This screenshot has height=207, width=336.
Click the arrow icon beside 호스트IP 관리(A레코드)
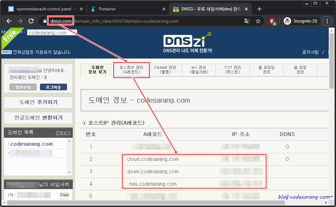[x=84, y=123]
